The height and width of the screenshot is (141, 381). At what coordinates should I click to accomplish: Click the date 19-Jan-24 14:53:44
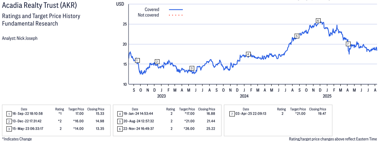pyautogui.click(x=138, y=114)
